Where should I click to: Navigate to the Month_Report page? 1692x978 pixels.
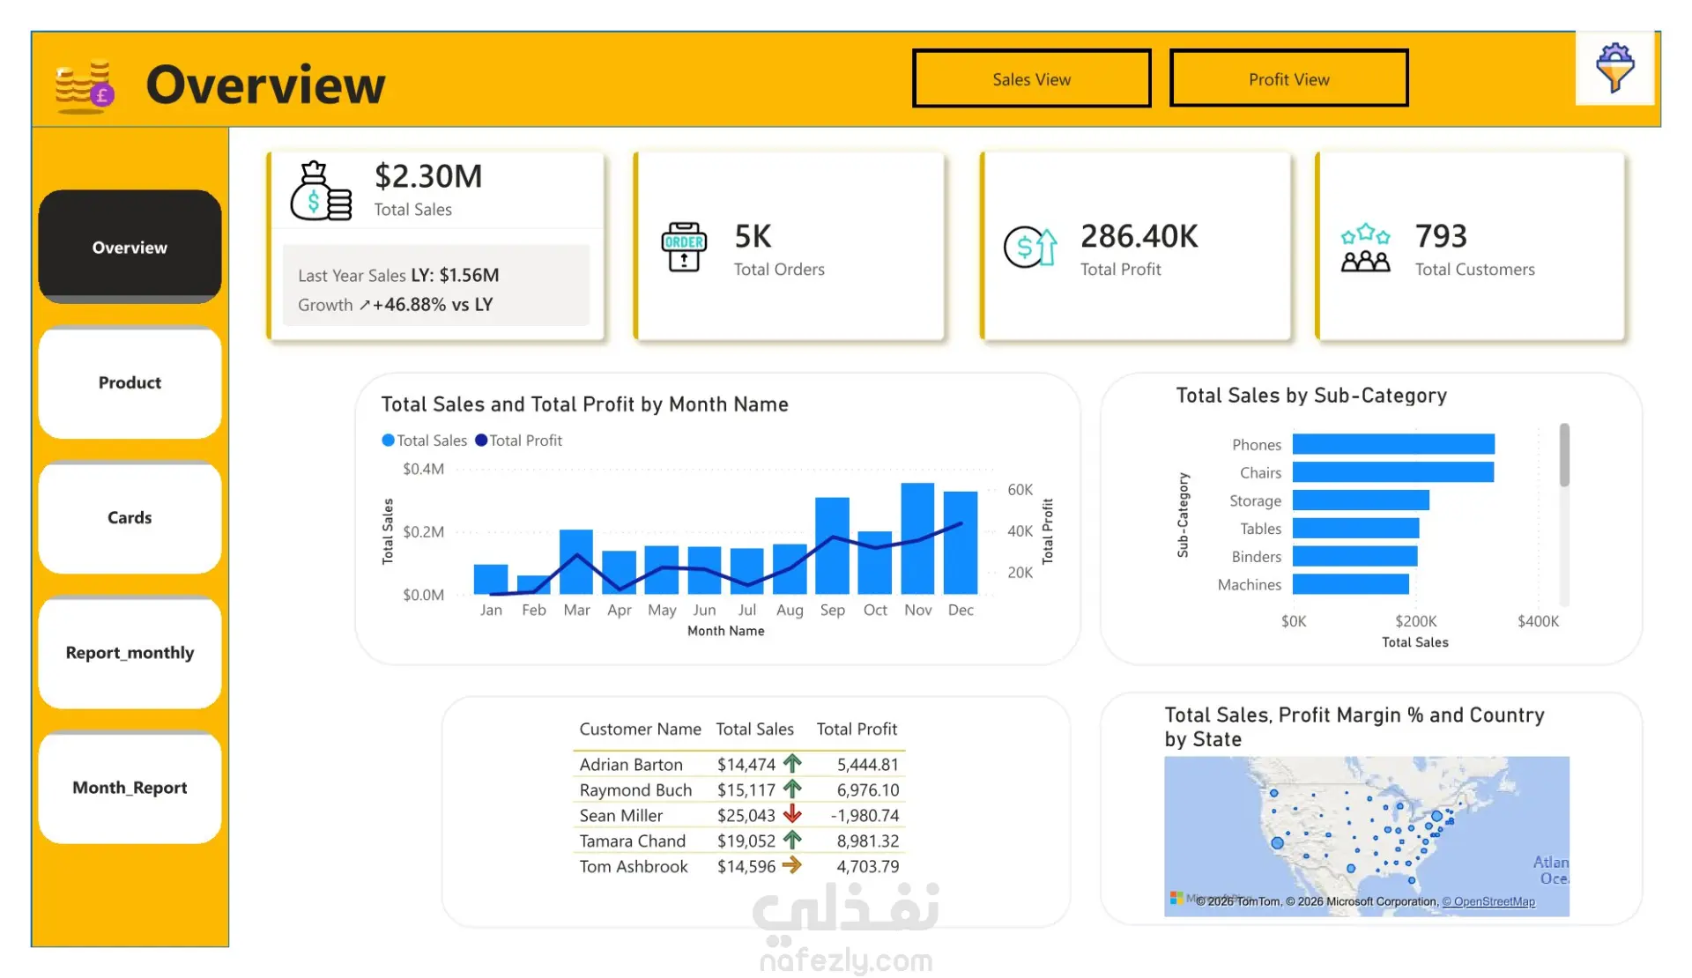pos(130,787)
